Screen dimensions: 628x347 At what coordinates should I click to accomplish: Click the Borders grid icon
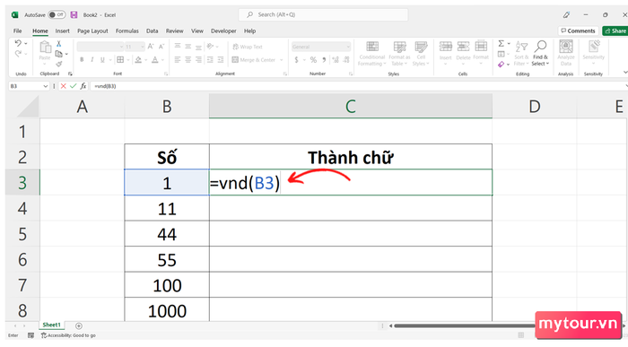[120, 60]
